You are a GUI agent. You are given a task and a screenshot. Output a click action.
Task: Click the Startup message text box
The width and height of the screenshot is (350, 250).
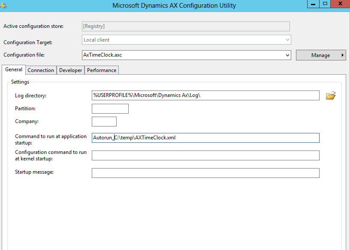[x=205, y=173]
